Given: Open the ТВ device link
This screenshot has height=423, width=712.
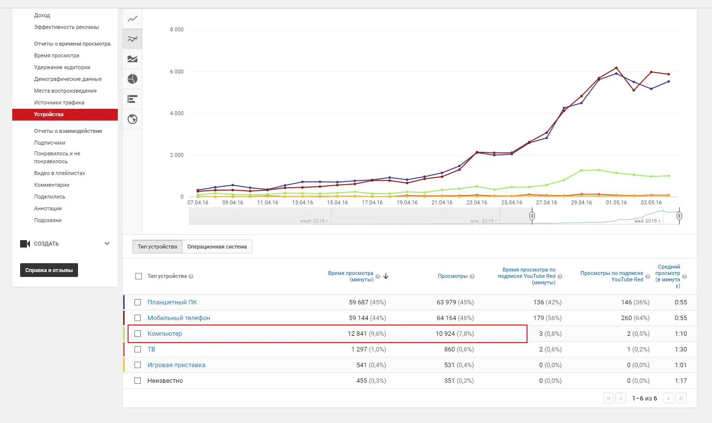Looking at the screenshot, I should click(x=152, y=349).
